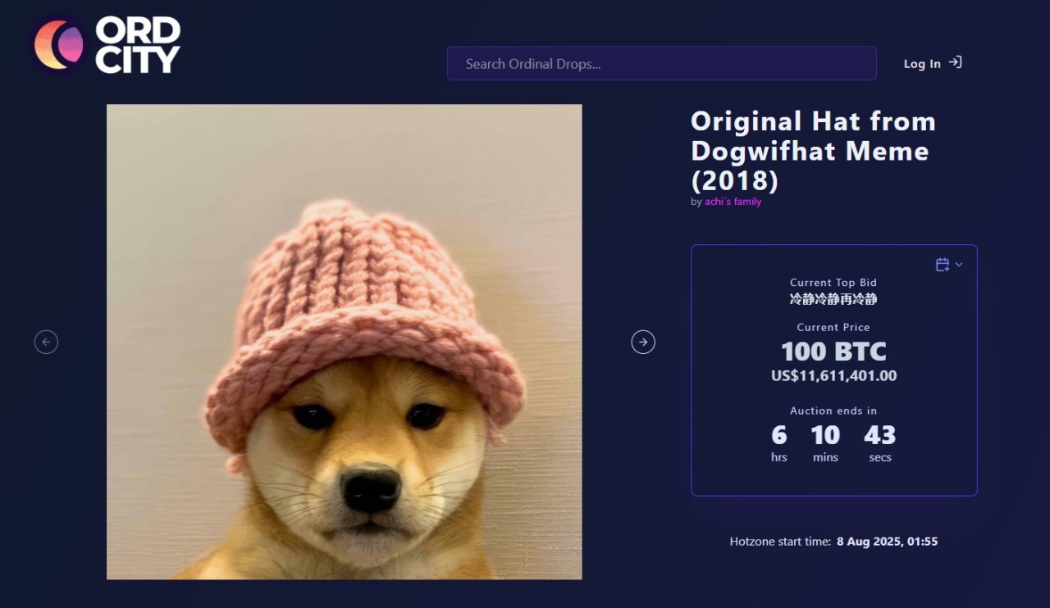This screenshot has height=608, width=1050.
Task: Click the add-to-calendar icon
Action: coord(943,265)
